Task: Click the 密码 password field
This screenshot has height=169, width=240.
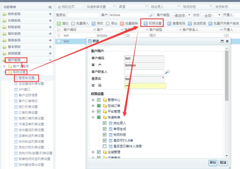Action: coord(145,86)
